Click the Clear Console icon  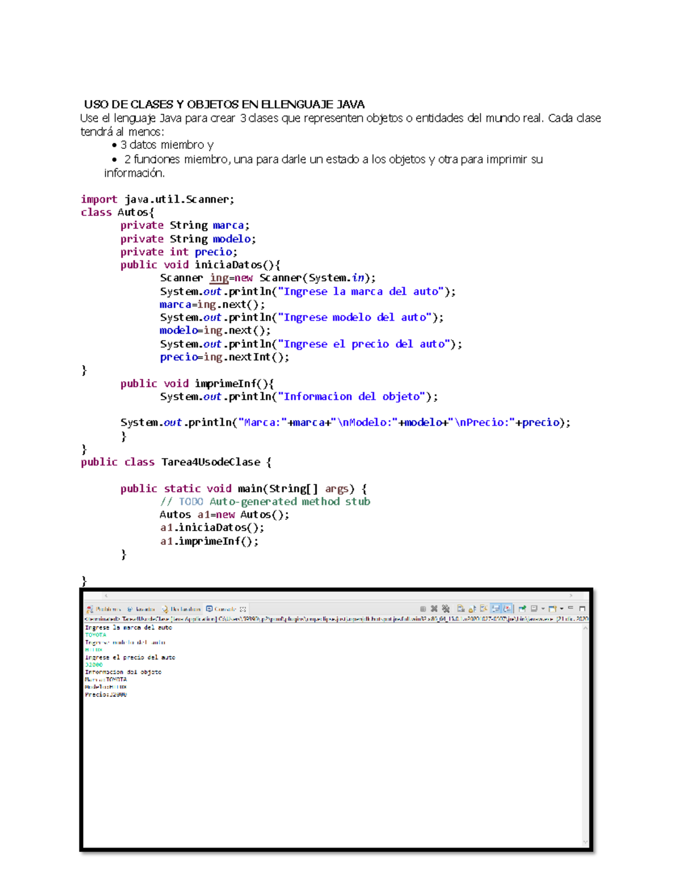pos(461,609)
